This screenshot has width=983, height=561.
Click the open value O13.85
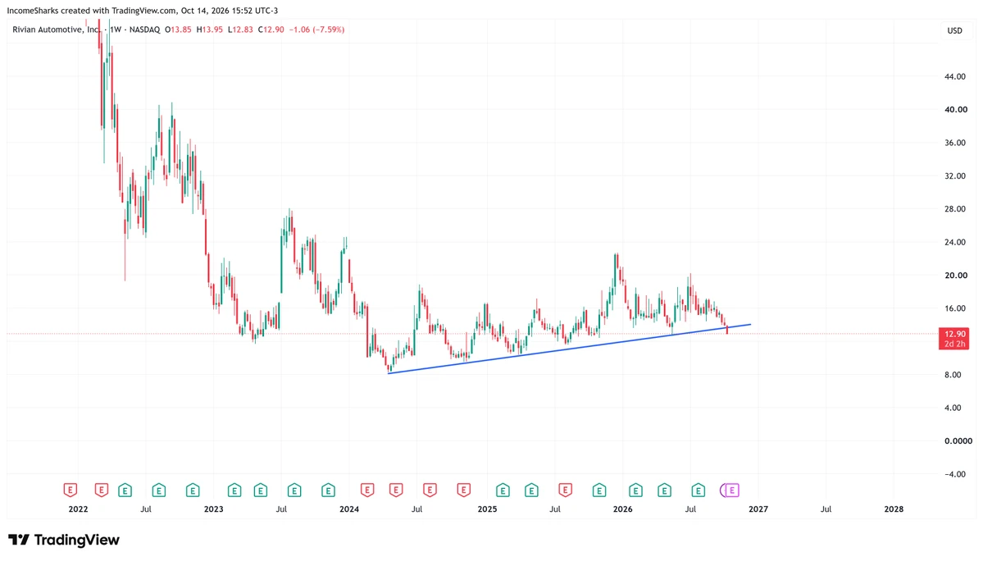tap(178, 30)
